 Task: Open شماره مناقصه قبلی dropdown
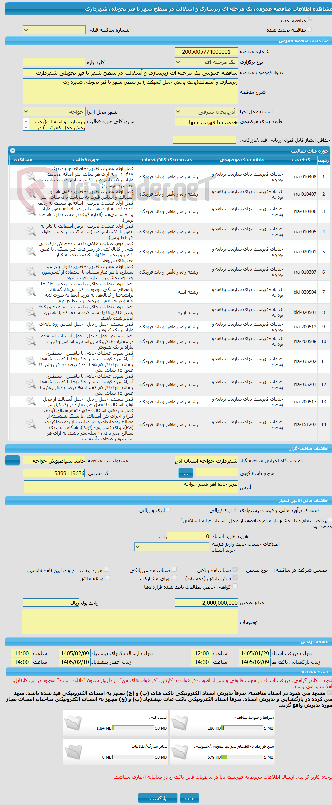[54, 30]
